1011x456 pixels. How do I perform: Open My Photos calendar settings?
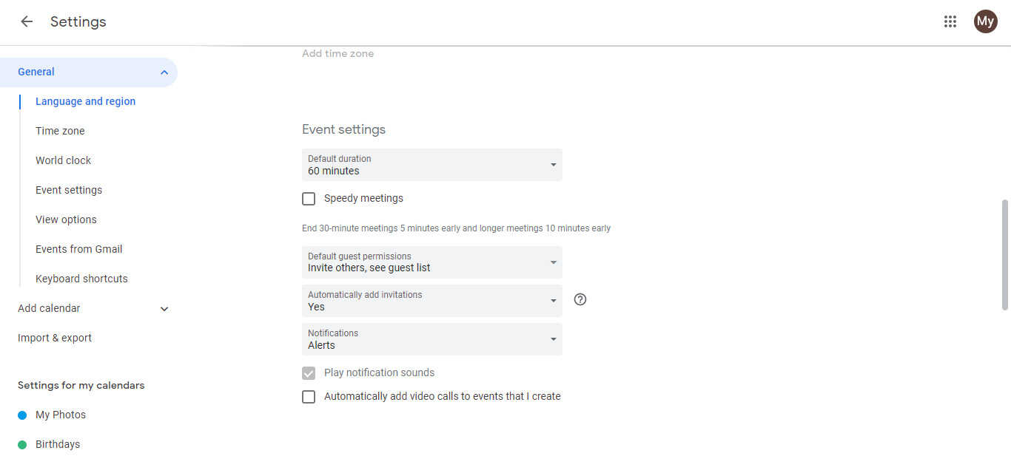[61, 415]
